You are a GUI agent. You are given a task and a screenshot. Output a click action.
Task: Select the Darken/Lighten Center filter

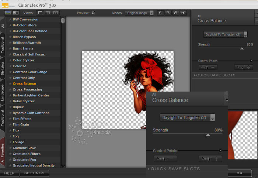31,95
